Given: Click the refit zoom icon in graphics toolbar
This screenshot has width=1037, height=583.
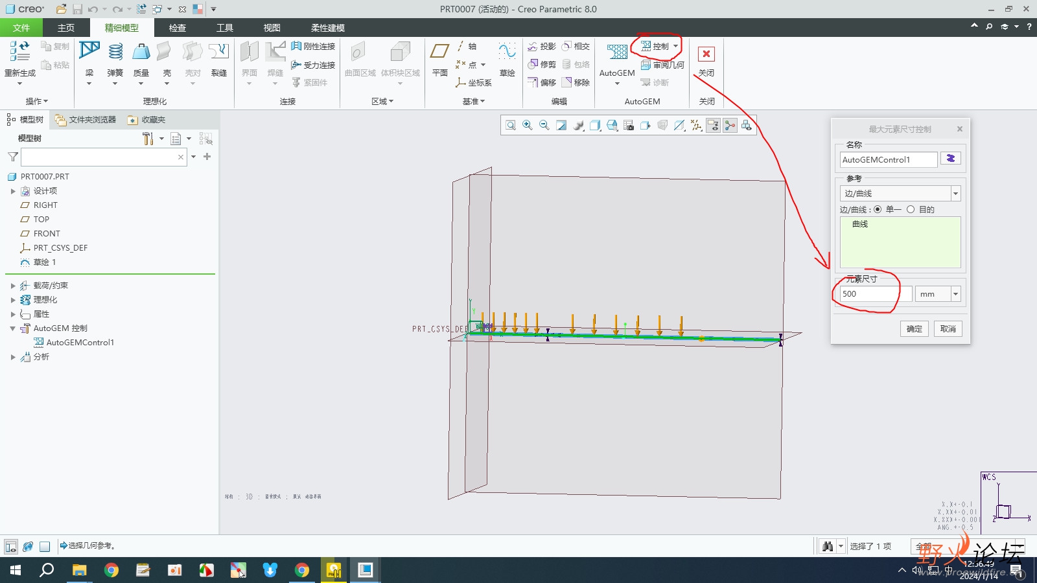Looking at the screenshot, I should (511, 125).
